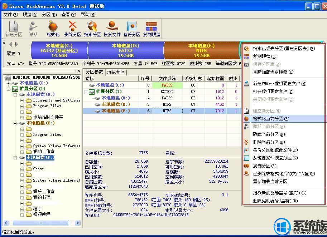The image size is (327, 237).
Task: Select 程序 folder in tree
Action: tap(37, 209)
